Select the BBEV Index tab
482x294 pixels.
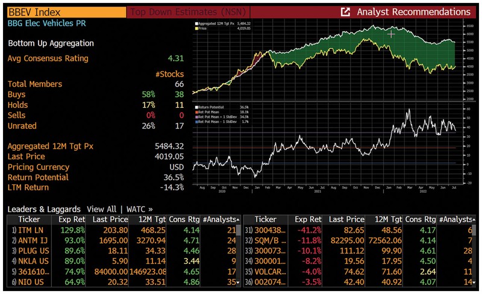point(66,12)
